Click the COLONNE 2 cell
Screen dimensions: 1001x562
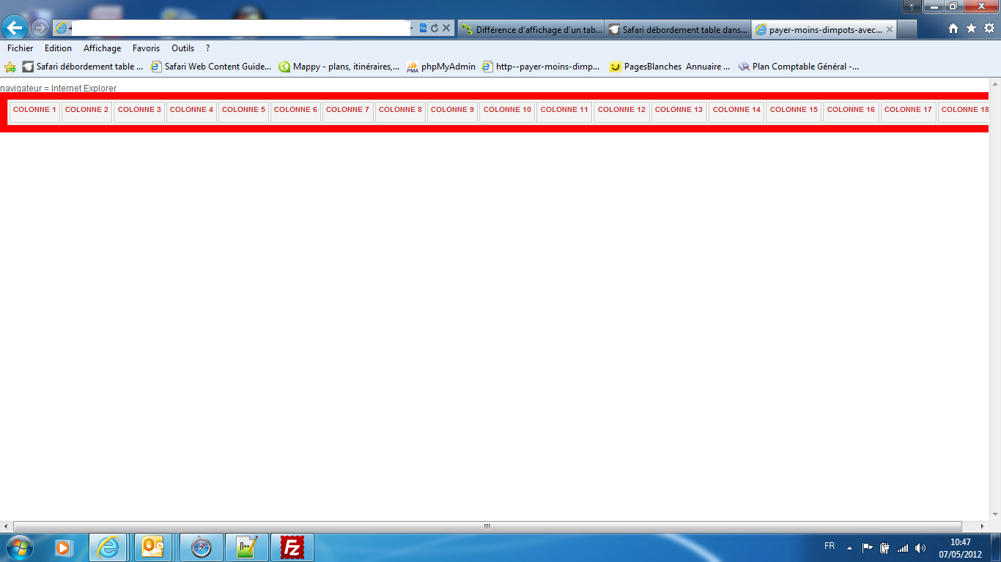point(86,112)
